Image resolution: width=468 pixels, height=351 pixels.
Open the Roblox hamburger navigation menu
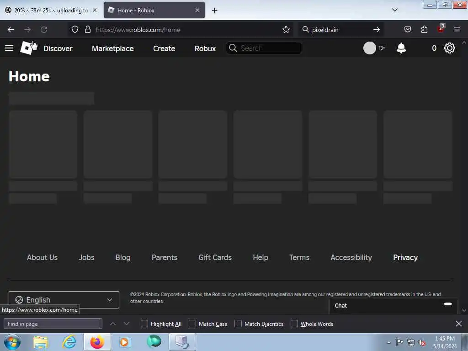9,48
